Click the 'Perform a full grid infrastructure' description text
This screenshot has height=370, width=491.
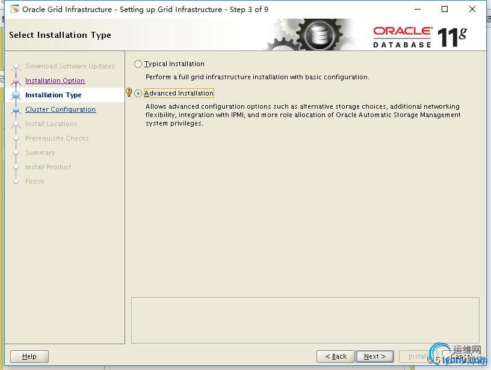[258, 77]
